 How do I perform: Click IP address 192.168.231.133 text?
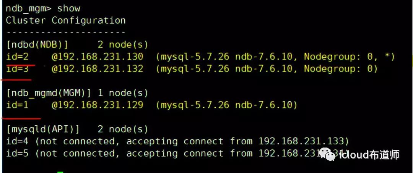coord(302,141)
